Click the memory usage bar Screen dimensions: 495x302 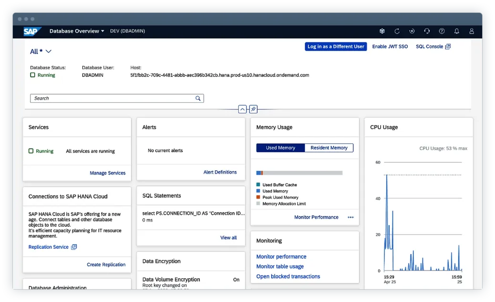pos(299,172)
